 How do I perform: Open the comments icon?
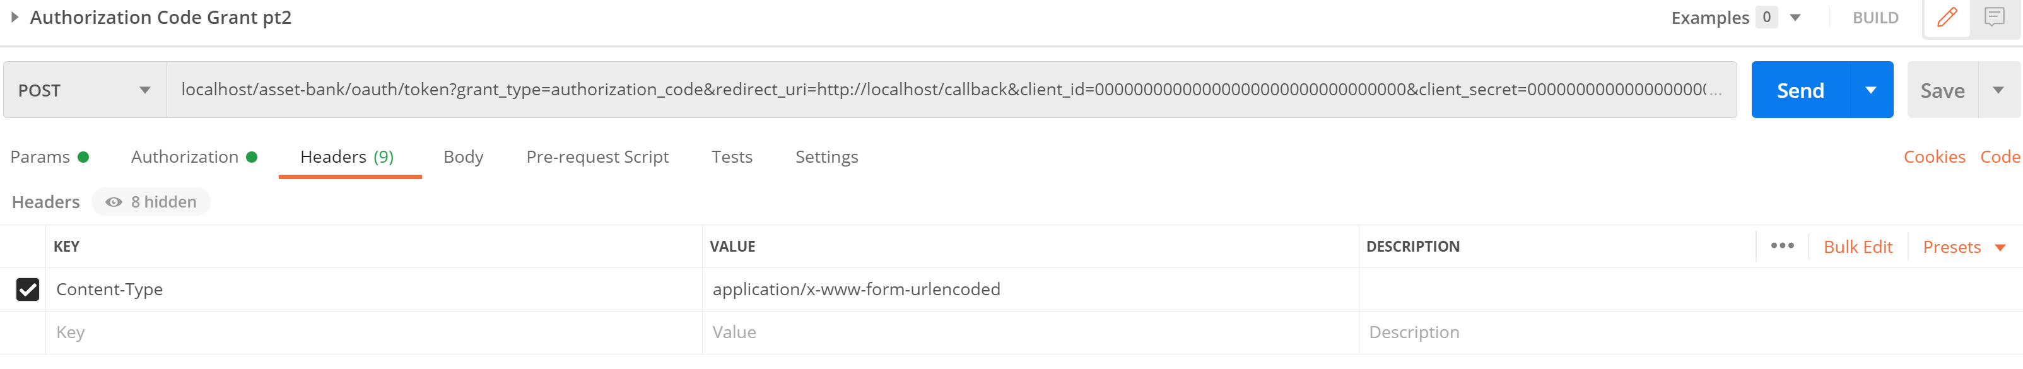tap(1994, 17)
